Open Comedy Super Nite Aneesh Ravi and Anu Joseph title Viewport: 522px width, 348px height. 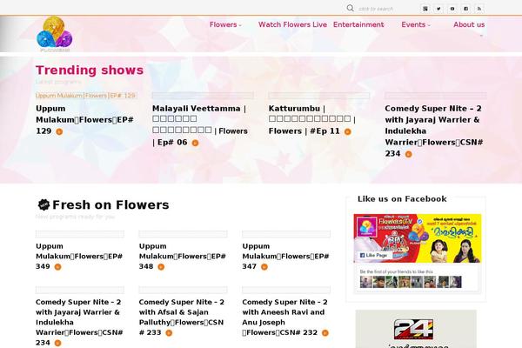point(285,317)
